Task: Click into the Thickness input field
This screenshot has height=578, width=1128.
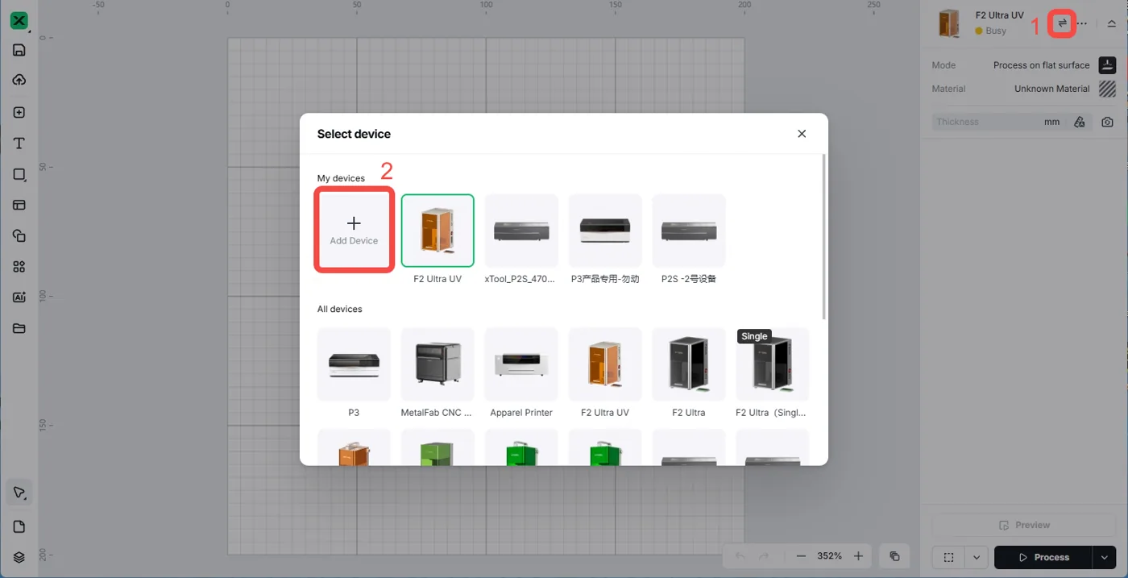Action: 987,122
